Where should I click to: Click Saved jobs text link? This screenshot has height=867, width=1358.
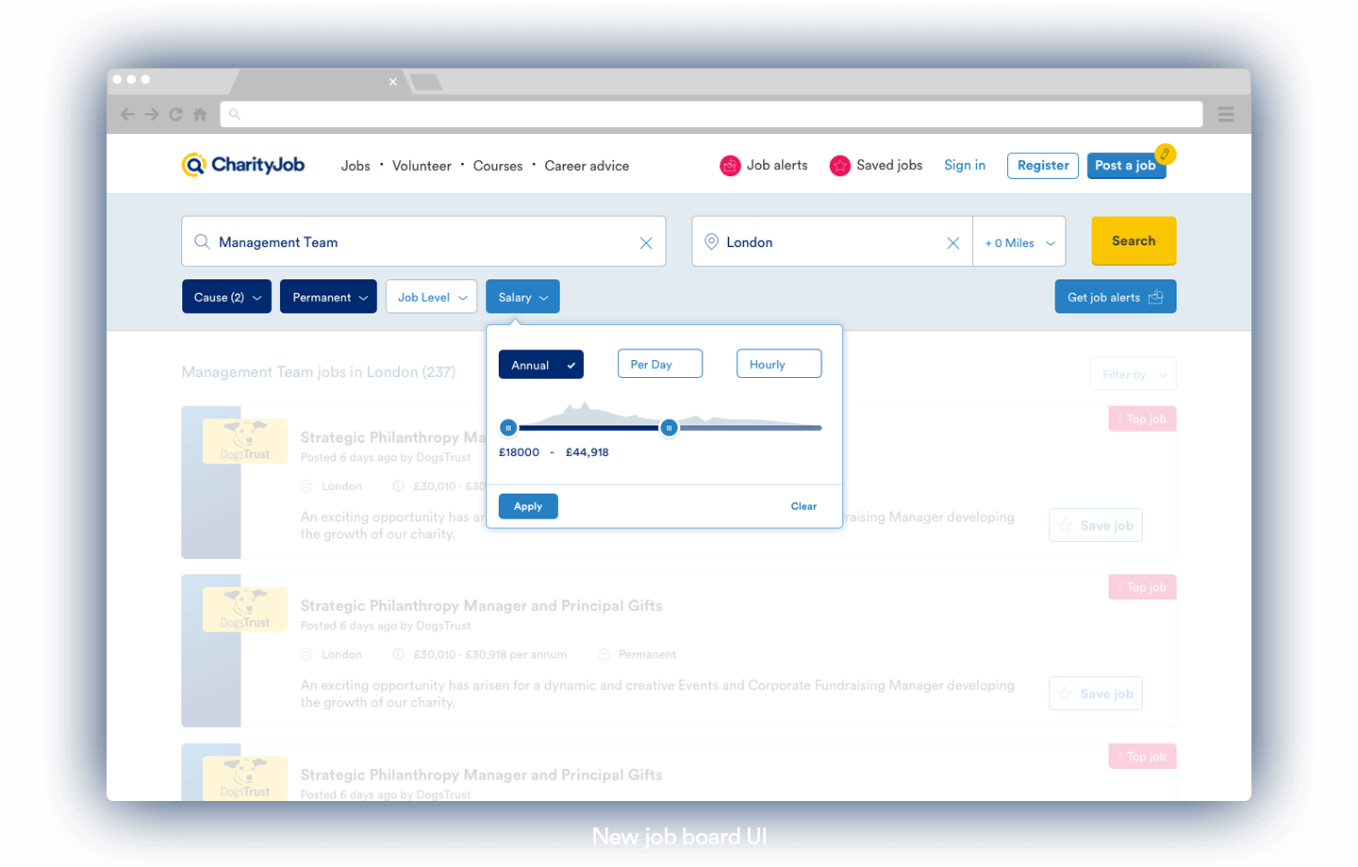click(x=889, y=165)
